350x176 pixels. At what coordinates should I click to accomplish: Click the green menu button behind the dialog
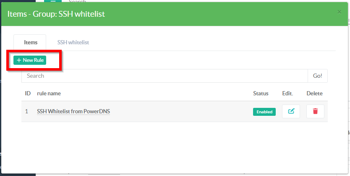coord(53,1)
